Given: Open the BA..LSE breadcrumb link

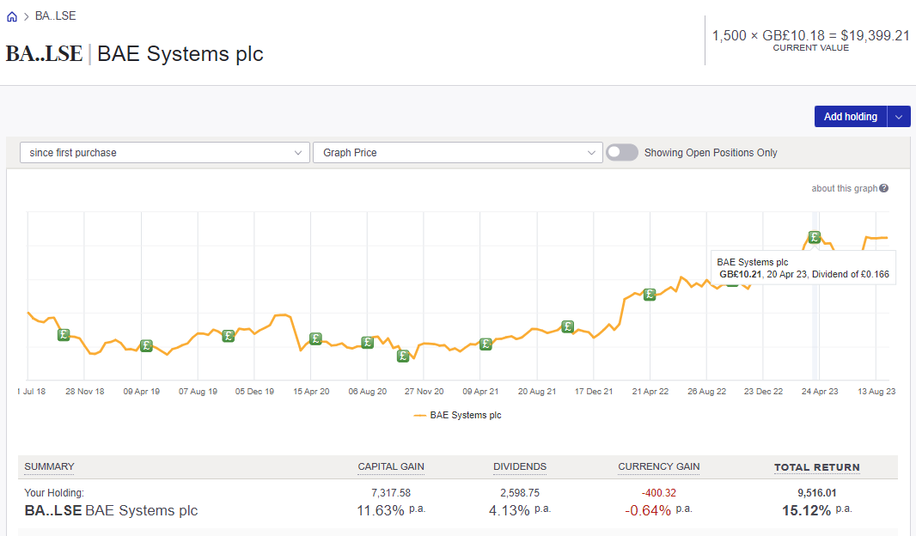Looking at the screenshot, I should [57, 15].
